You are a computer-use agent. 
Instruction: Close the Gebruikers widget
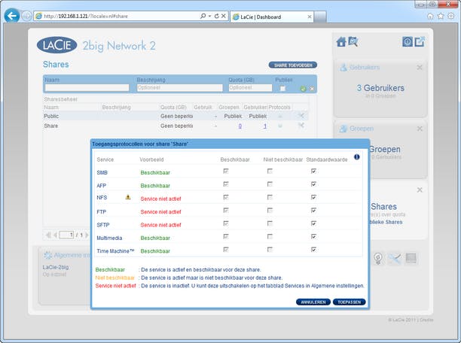coord(420,68)
